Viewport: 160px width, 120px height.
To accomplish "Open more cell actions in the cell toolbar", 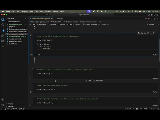I will pyautogui.click(x=151, y=33).
